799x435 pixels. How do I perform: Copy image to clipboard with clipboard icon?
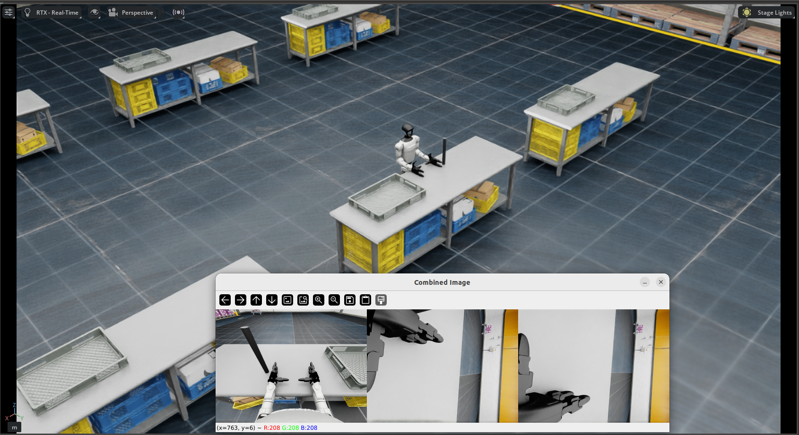[365, 300]
